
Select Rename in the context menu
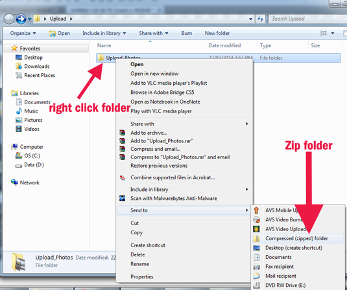(139, 264)
